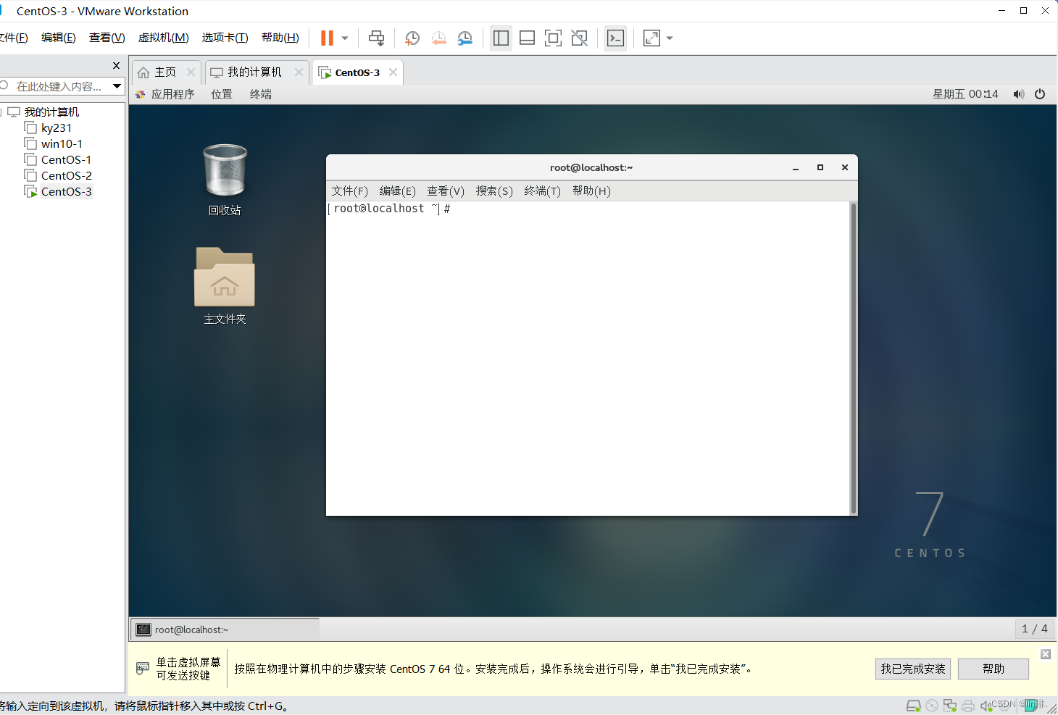Open the snapshot manager icon

pyautogui.click(x=465, y=38)
